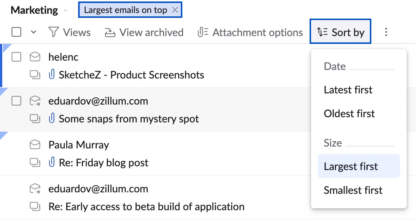Click the paperclip icon on SketcheZ email
The image size is (416, 221).
[52, 75]
